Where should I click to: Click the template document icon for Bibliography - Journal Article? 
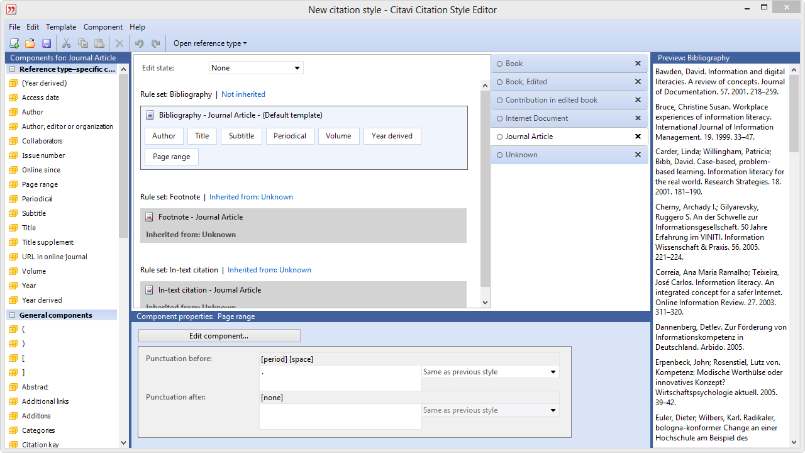[x=150, y=115]
